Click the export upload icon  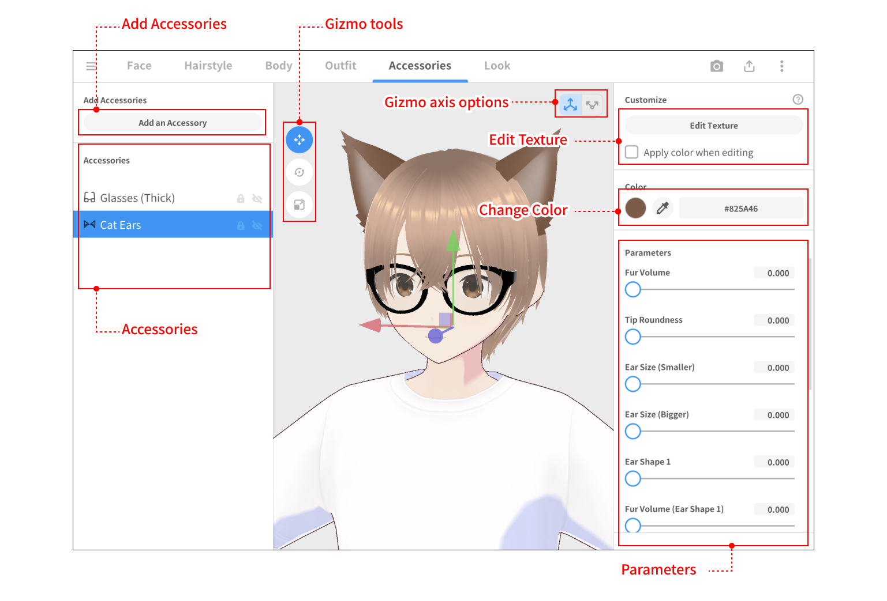[749, 66]
